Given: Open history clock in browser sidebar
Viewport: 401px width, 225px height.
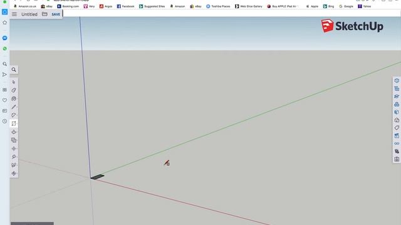Looking at the screenshot, I should pyautogui.click(x=4, y=121).
